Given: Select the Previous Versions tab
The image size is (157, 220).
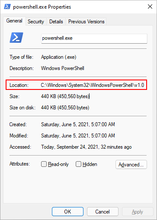Looking at the screenshot, I should pyautogui.click(x=86, y=22).
